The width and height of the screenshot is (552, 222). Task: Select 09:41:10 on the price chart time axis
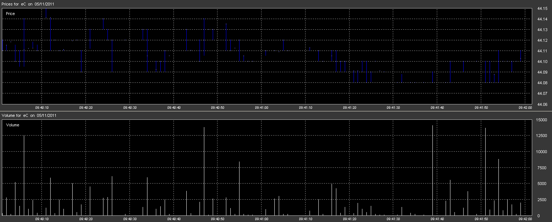[306, 108]
